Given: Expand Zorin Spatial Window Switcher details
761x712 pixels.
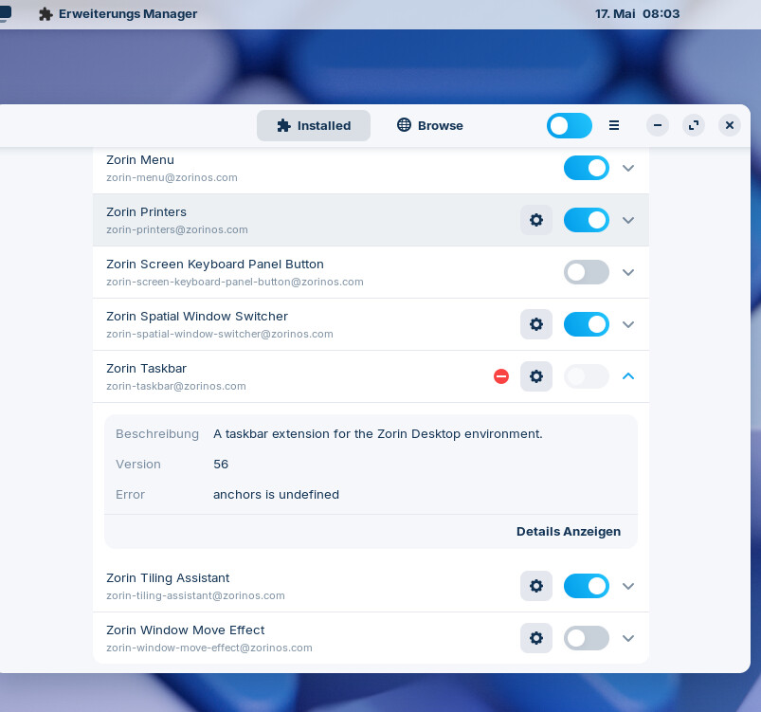Looking at the screenshot, I should pos(628,324).
